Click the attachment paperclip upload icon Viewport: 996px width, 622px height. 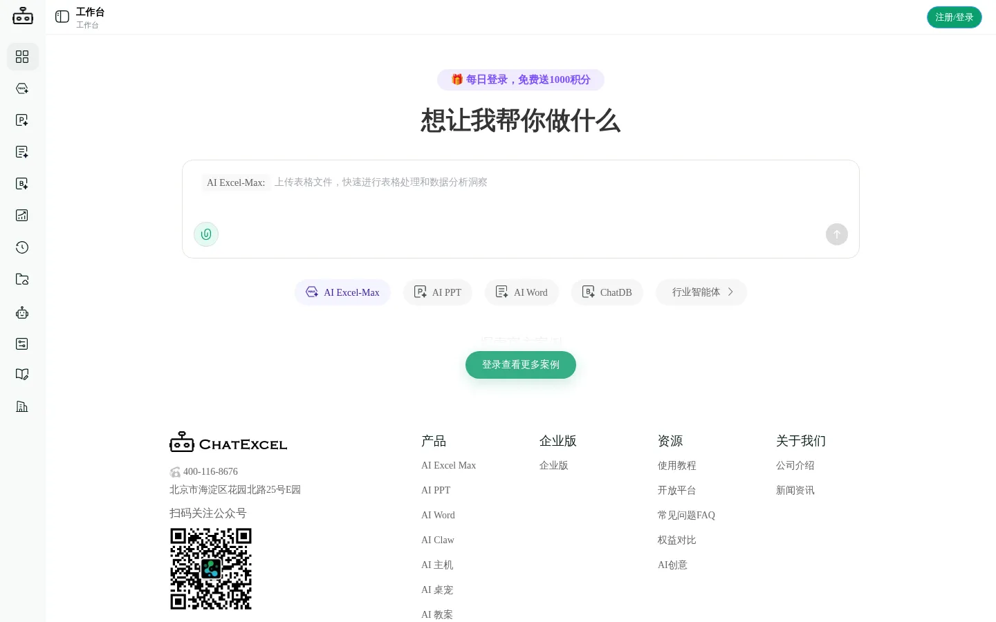(206, 234)
